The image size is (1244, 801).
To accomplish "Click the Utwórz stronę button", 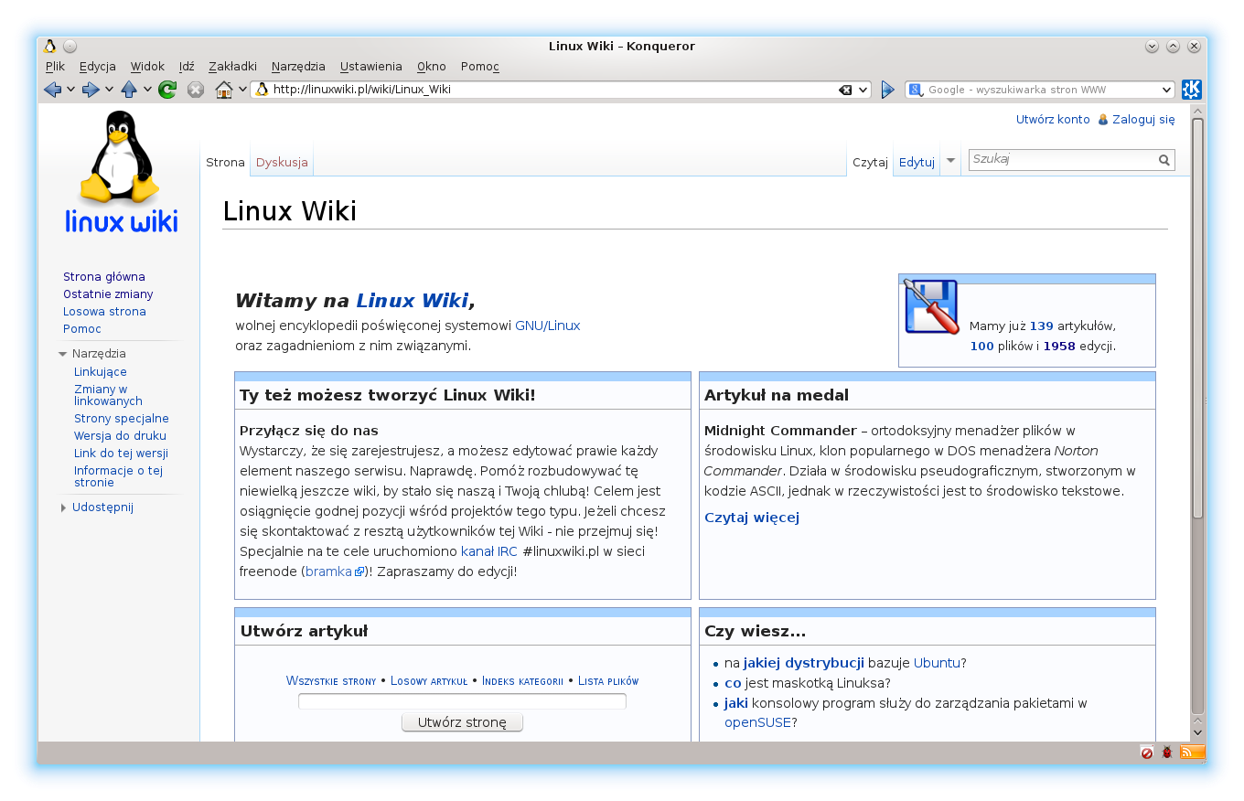I will pyautogui.click(x=462, y=722).
